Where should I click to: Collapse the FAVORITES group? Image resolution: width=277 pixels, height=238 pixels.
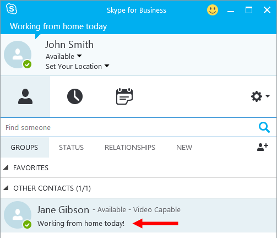point(6,167)
